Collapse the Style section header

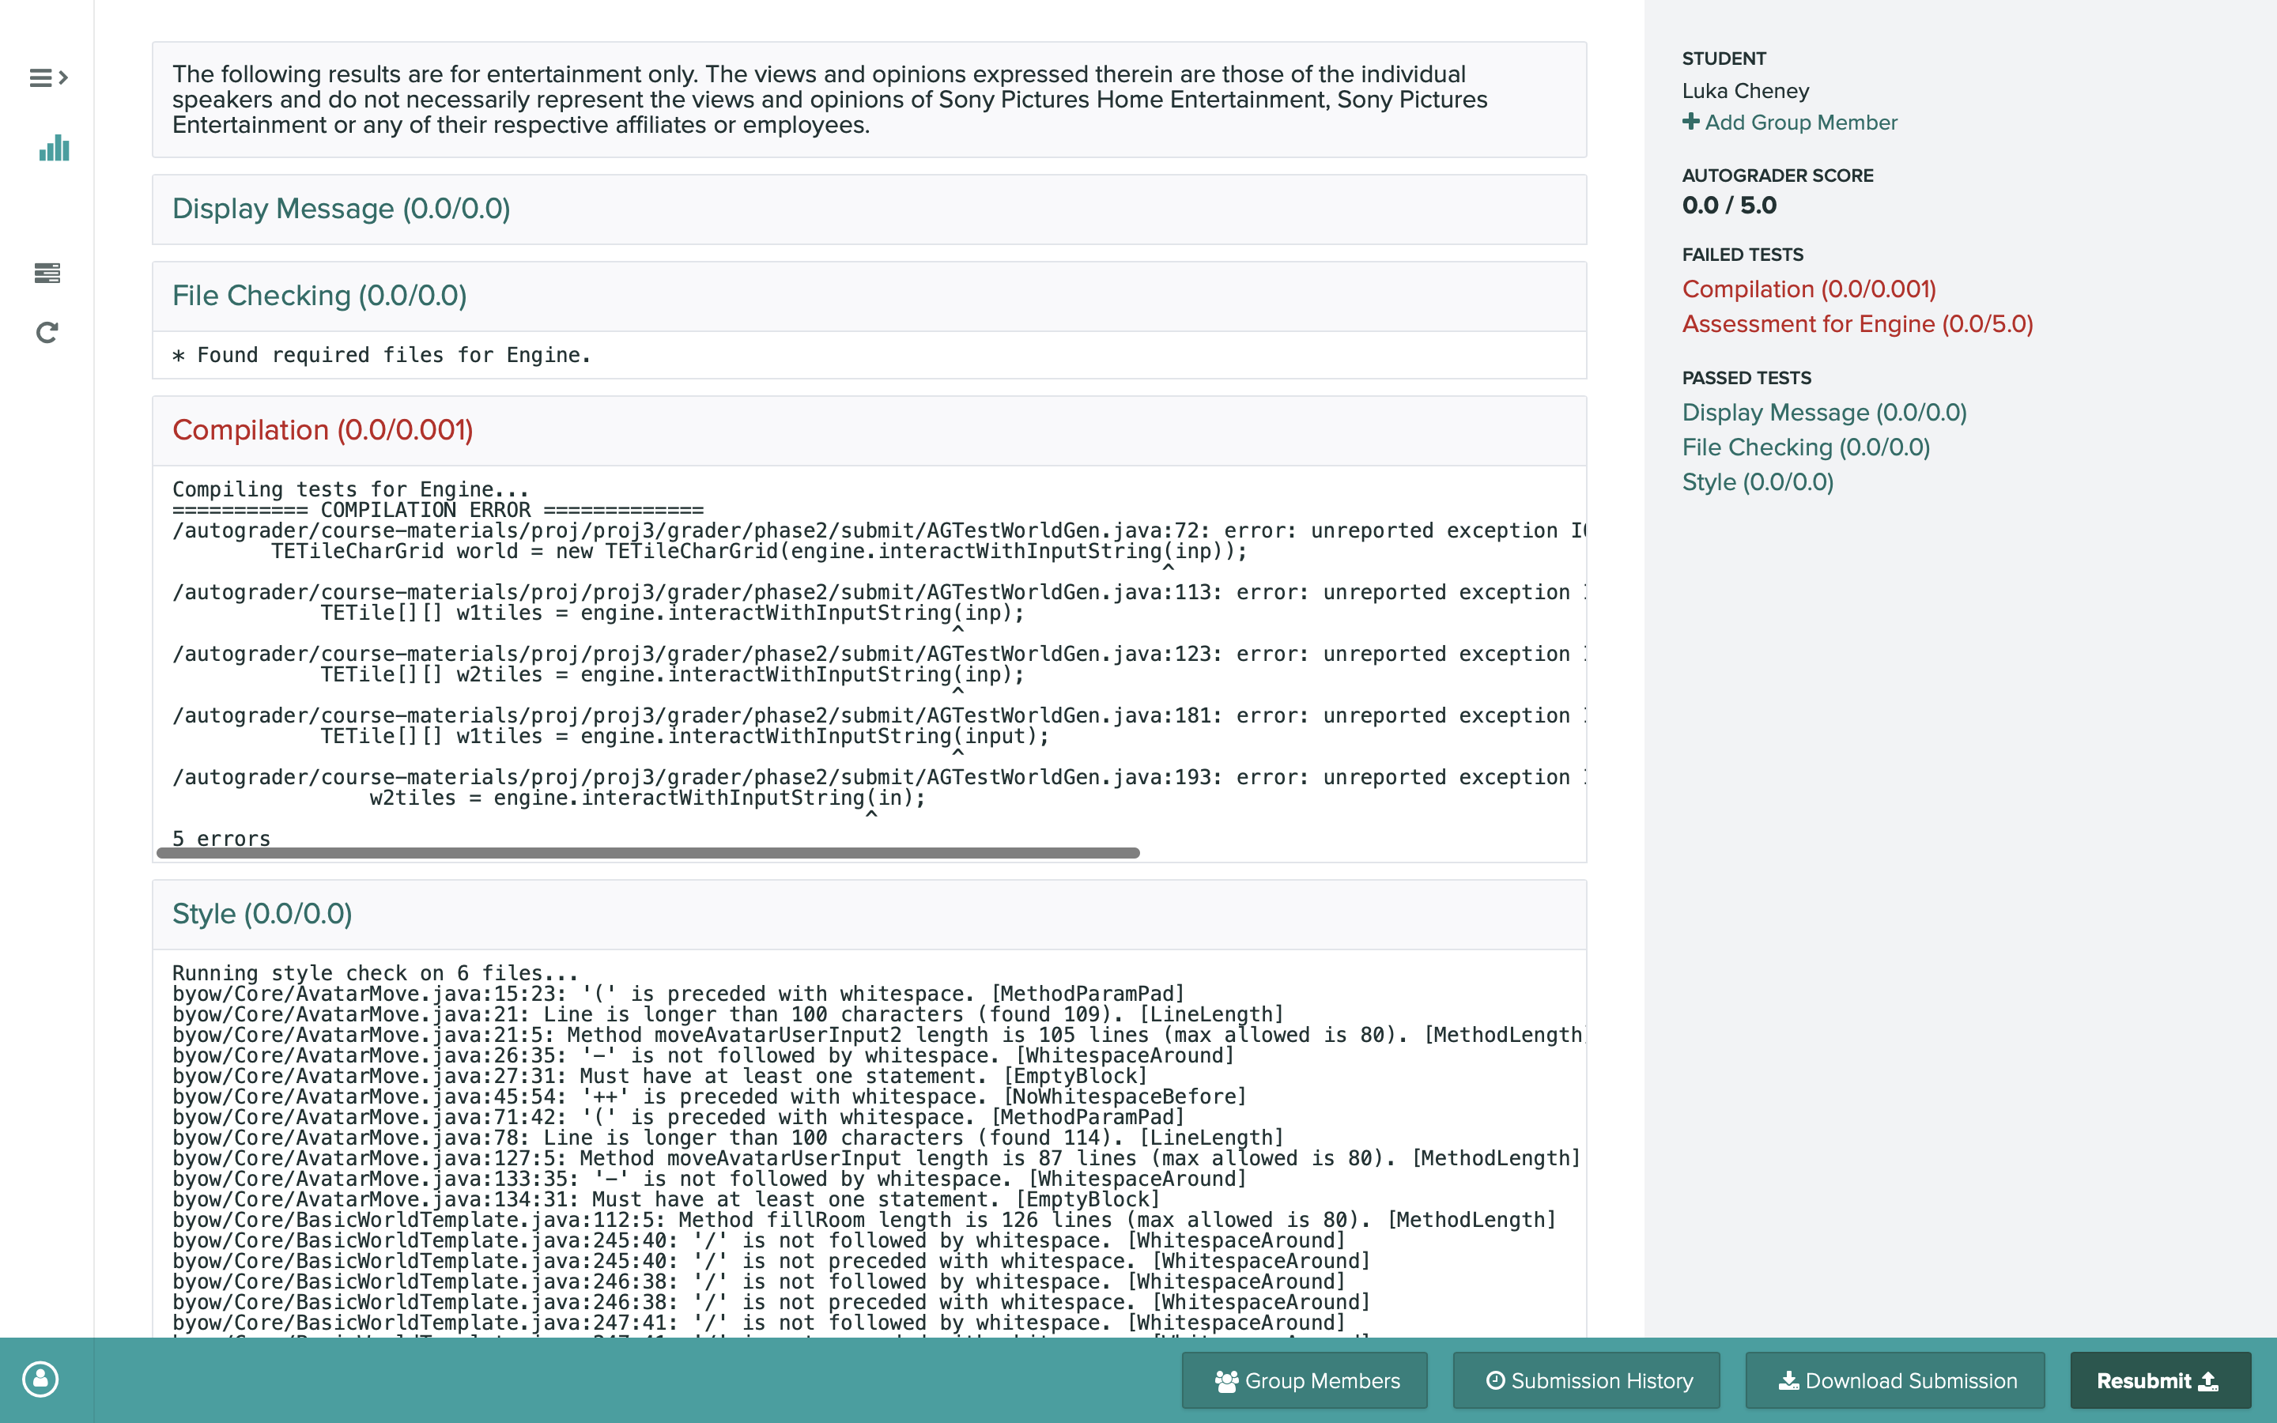tap(262, 914)
